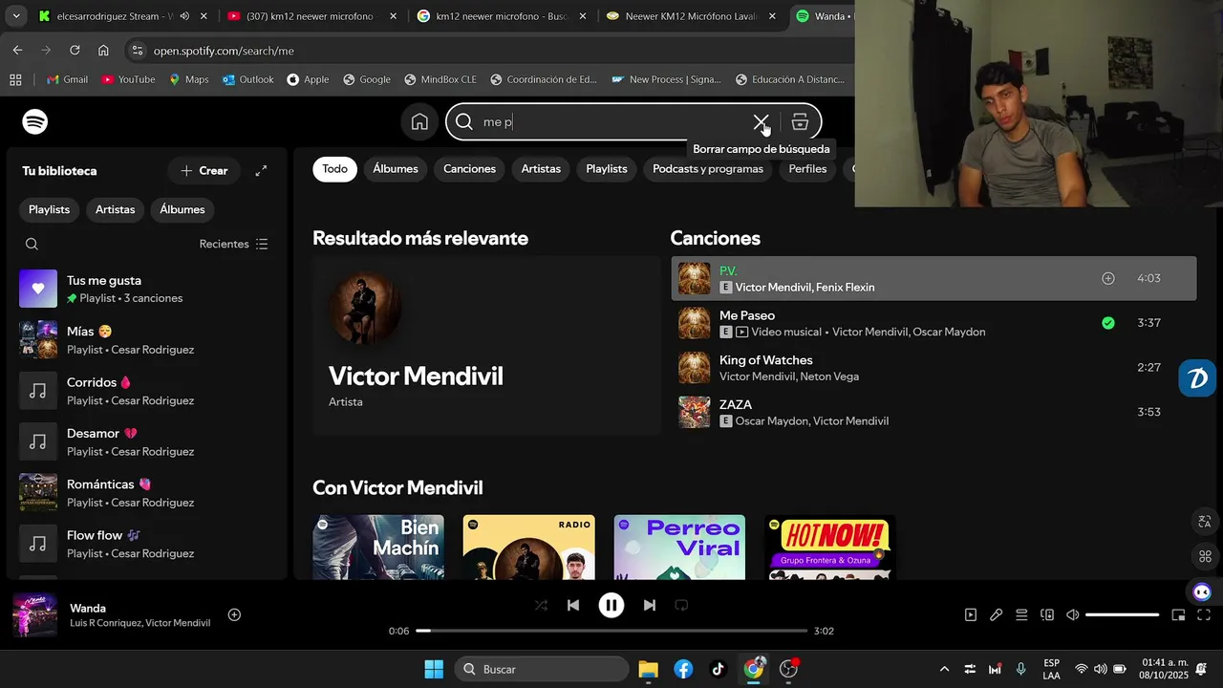Open the Corridos playlist
The image size is (1223, 688).
click(x=147, y=391)
